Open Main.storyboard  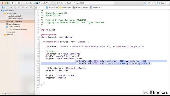14,24
